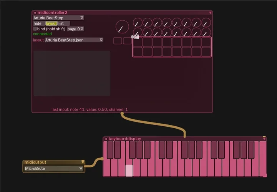
Task: Click the second small knob in the bottom knob row
Action: pyautogui.click(x=147, y=32)
